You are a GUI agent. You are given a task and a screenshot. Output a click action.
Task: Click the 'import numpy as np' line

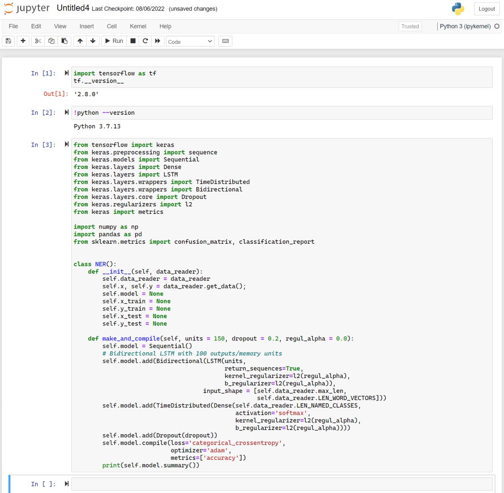point(106,227)
